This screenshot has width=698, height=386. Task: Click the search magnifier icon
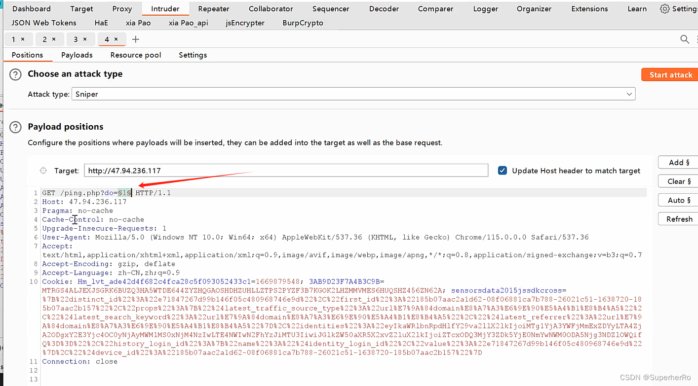coord(685,39)
